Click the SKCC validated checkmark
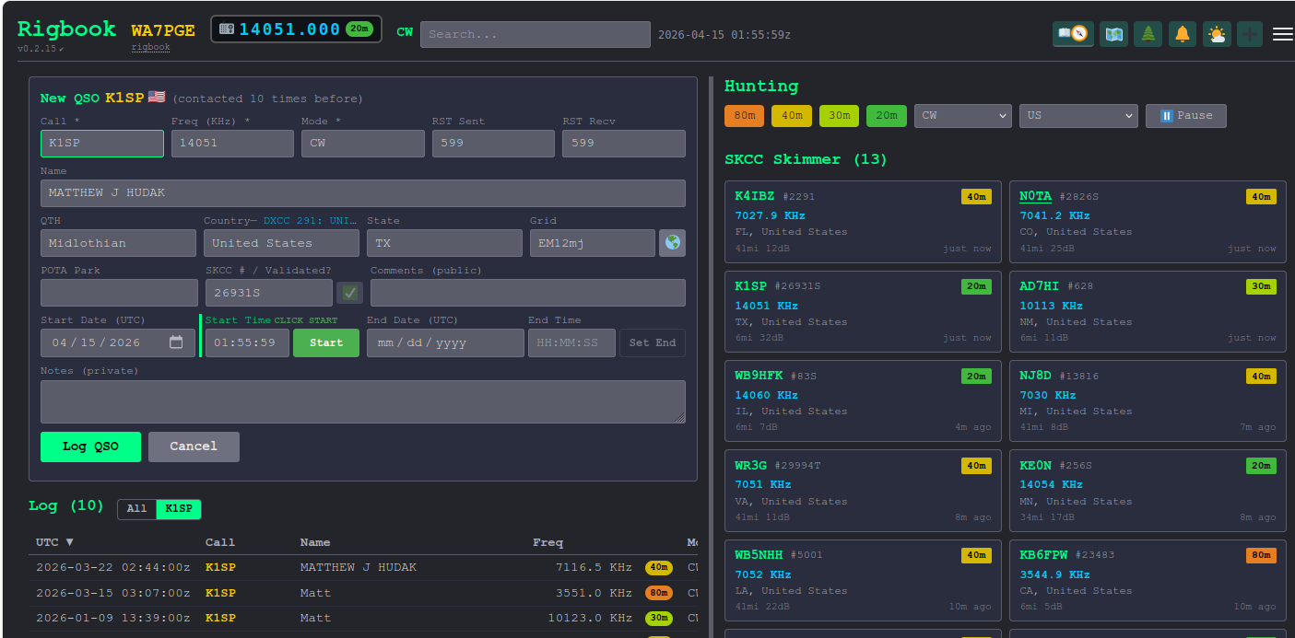The image size is (1295, 638). [x=349, y=292]
